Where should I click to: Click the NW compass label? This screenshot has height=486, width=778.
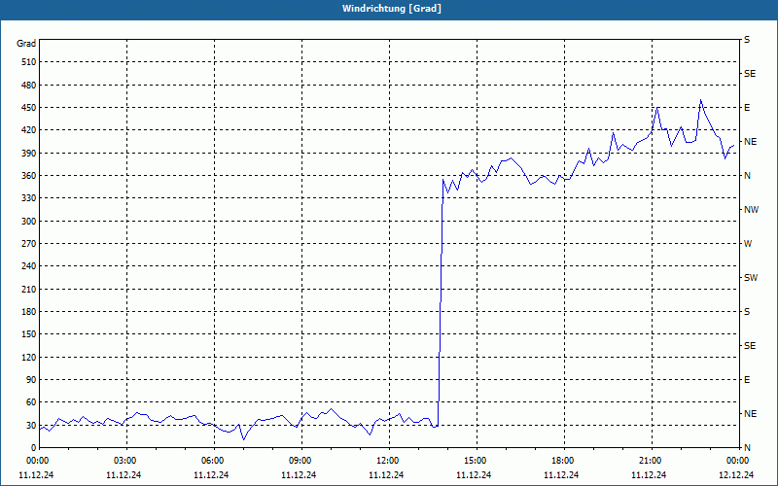751,210
